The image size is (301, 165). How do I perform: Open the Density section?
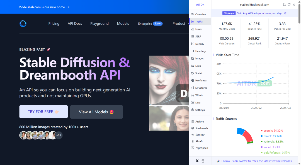click(200, 44)
